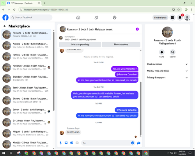The image size is (195, 156).
Task: Click the chat scroll down arrow
Action: click(x=140, y=137)
